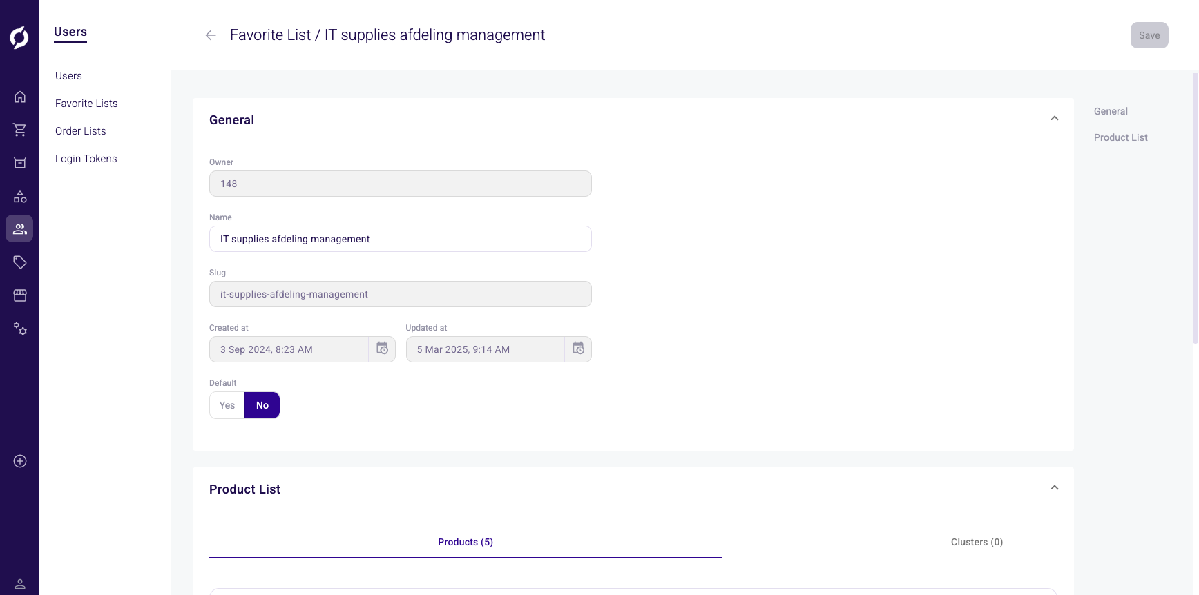Viewport: 1199px width, 595px height.
Task: Set Default to No
Action: click(x=262, y=405)
